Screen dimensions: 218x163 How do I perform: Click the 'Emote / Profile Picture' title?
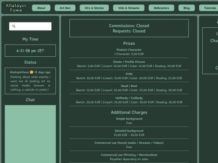click(x=129, y=62)
